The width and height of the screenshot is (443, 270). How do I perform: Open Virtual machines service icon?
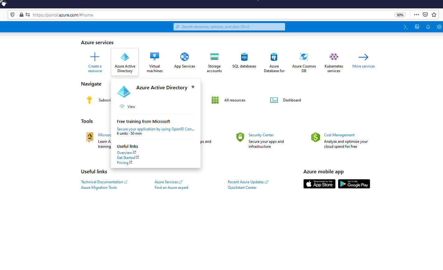155,56
